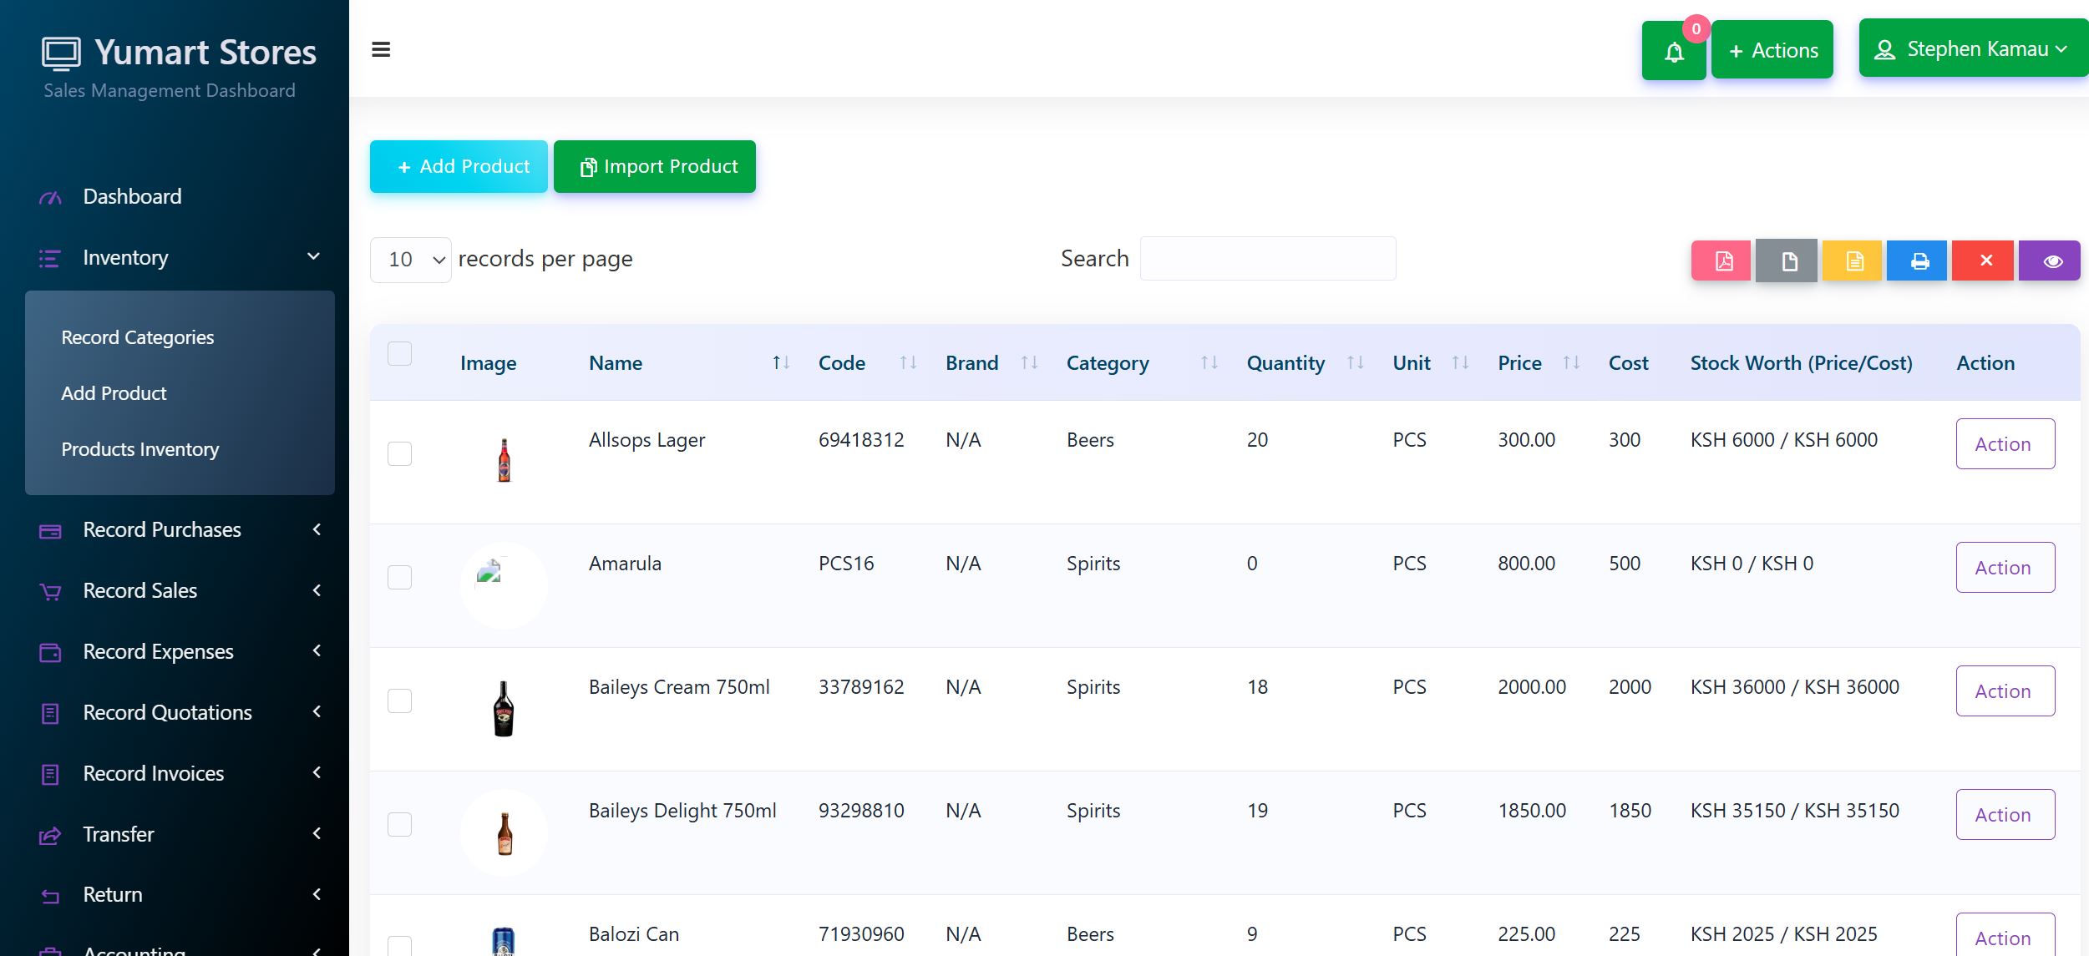Viewport: 2089px width, 956px height.
Task: Sort by Brand column arrows
Action: (x=1030, y=362)
